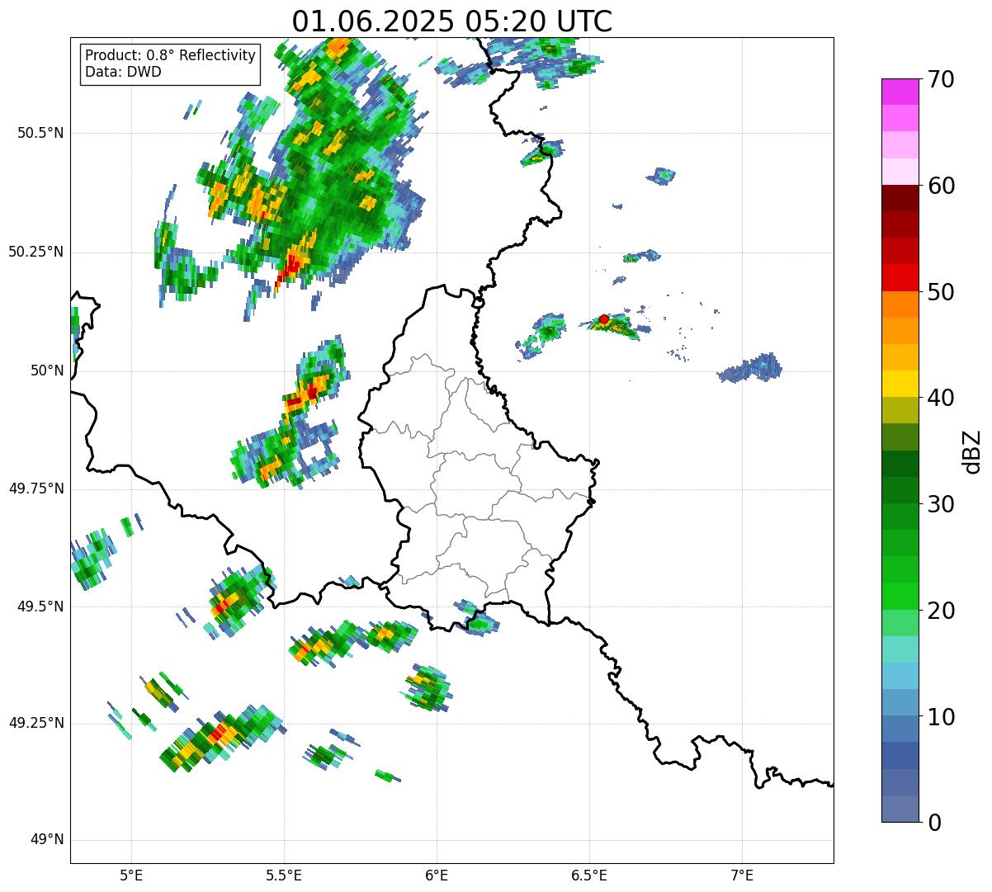
Task: Click the colorbar tick value 60
Action: (x=941, y=186)
